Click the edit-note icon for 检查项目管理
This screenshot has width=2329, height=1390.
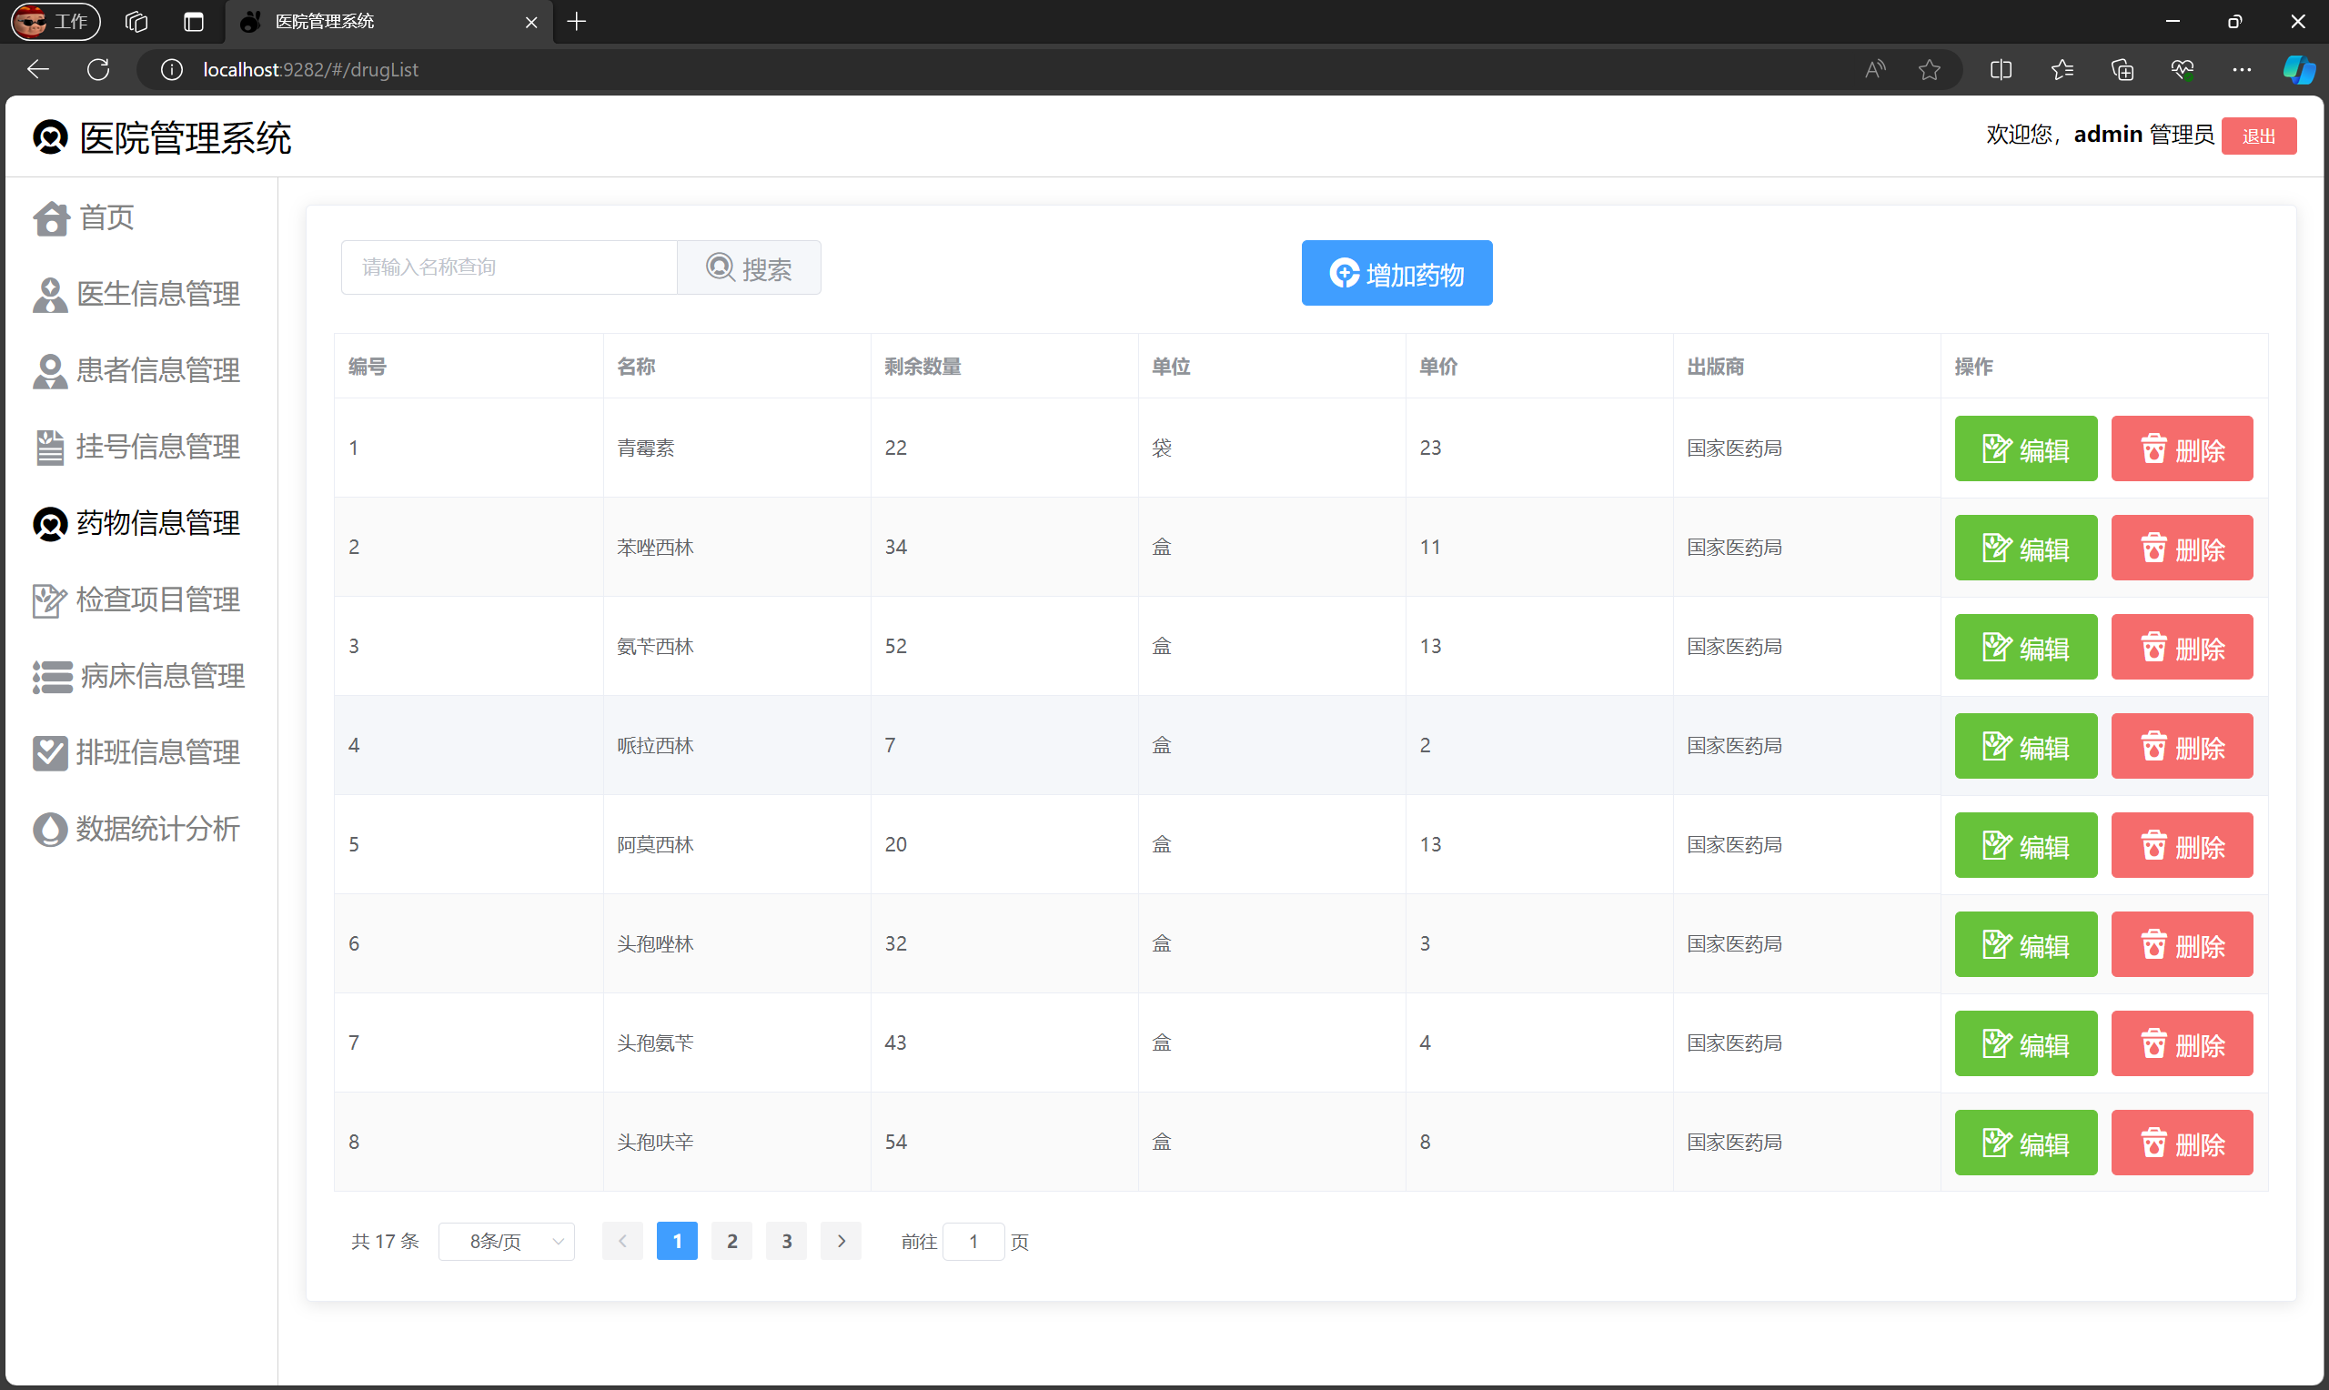pos(50,600)
